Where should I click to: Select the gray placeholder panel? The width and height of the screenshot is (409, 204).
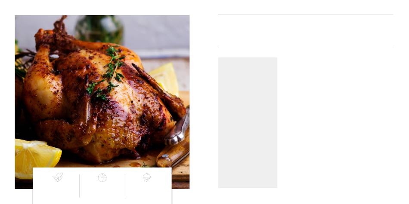click(x=248, y=122)
